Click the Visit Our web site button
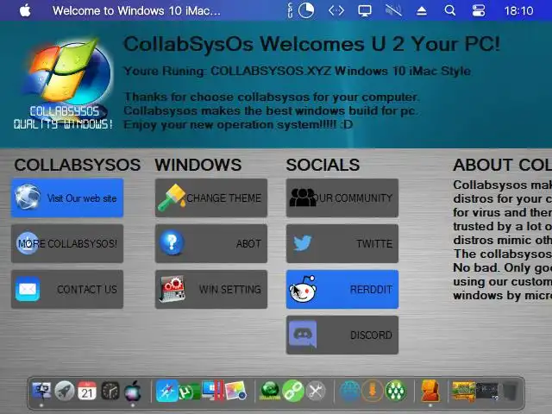 (x=67, y=198)
